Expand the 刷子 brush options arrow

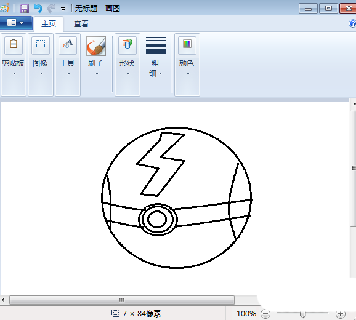click(x=97, y=73)
